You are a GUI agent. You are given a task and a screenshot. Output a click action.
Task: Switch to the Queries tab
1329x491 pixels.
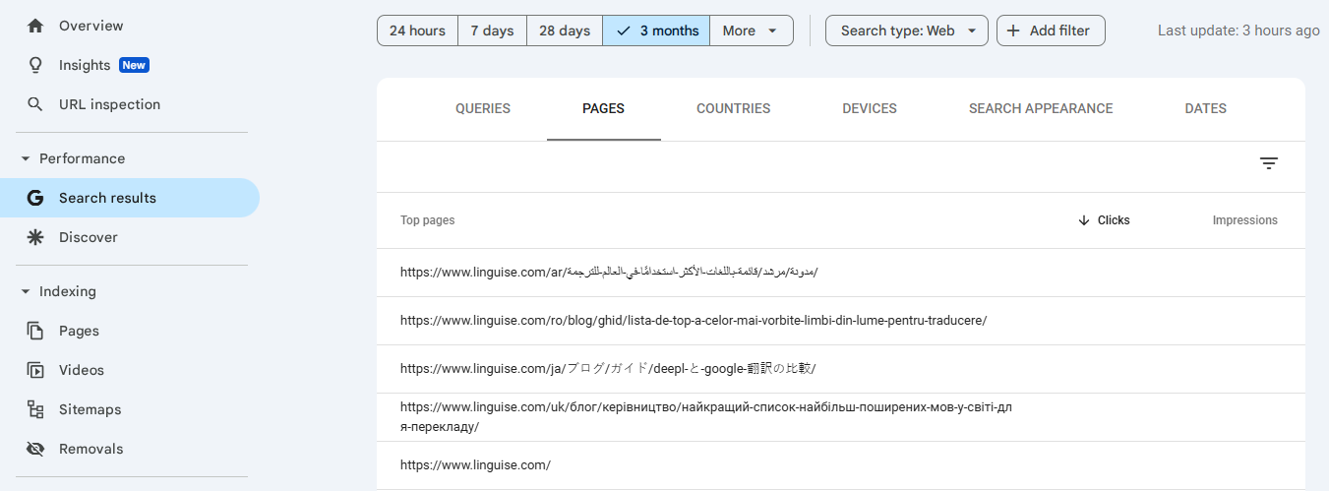coord(483,109)
